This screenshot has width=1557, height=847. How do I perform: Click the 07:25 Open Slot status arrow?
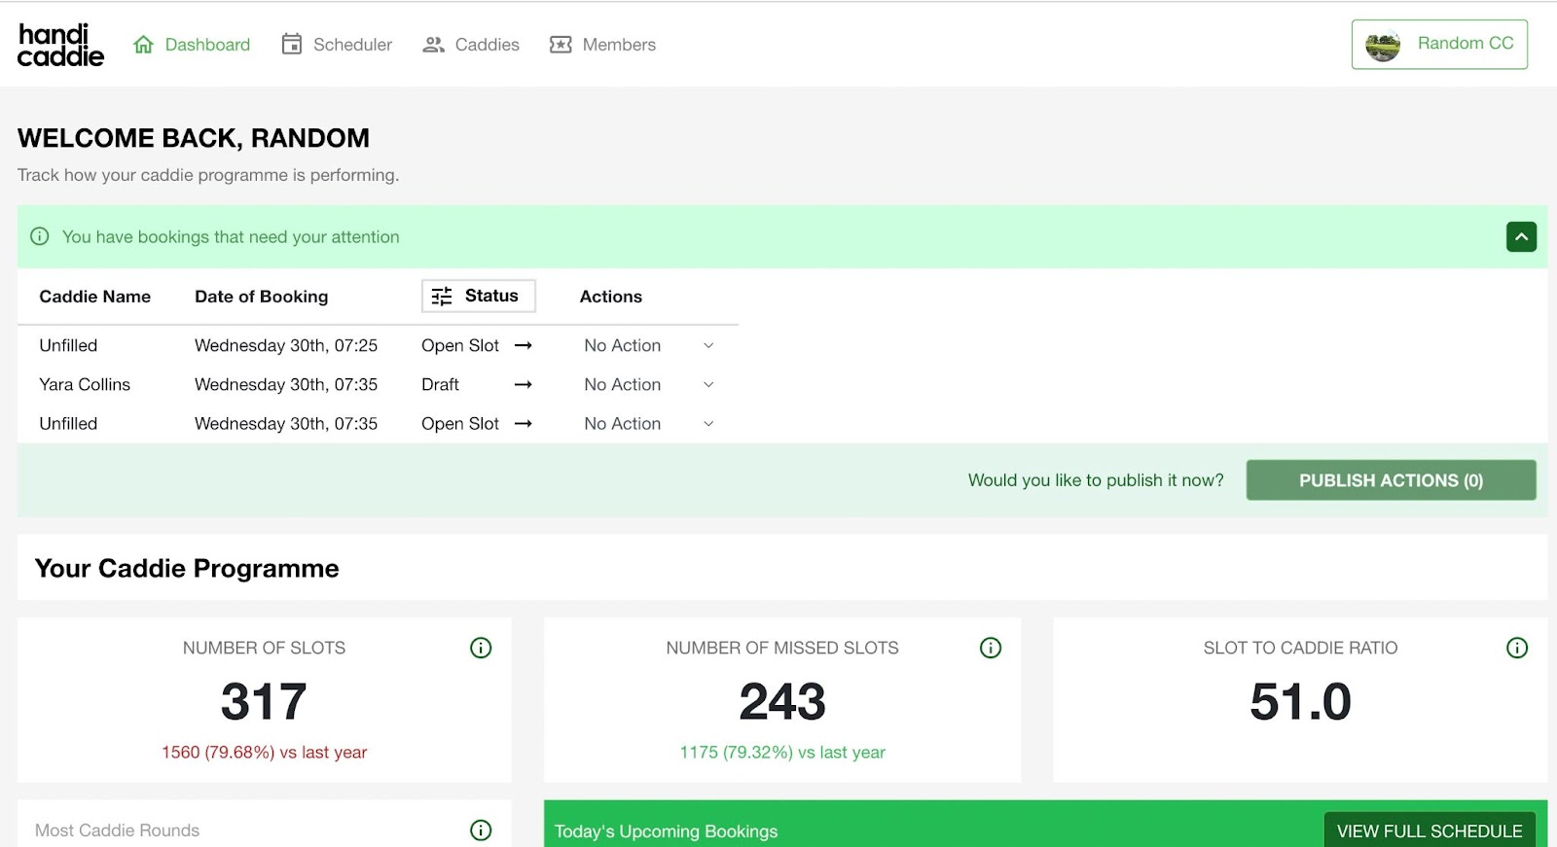click(x=524, y=346)
